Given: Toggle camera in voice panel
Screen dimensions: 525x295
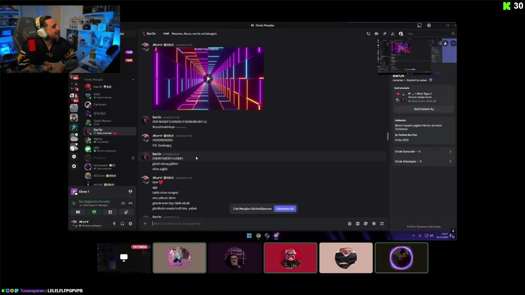Looking at the screenshot, I should tap(78, 212).
